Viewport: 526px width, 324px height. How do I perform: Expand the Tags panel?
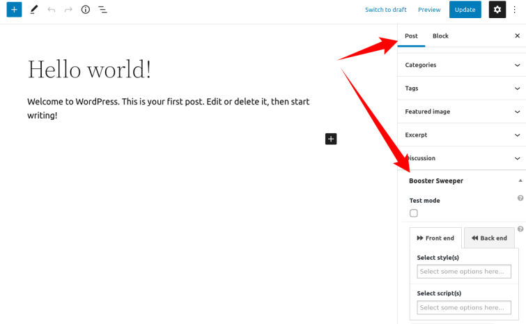(462, 88)
